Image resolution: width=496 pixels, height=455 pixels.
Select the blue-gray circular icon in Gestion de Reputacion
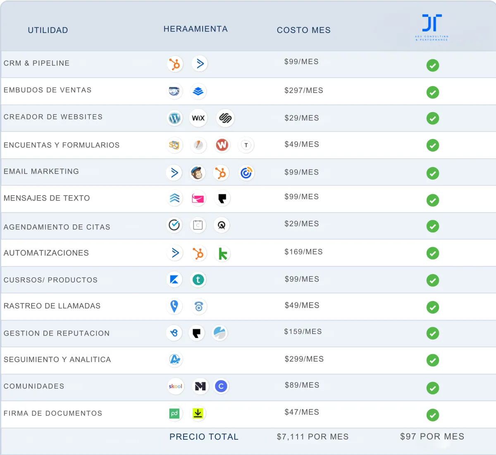coord(220,333)
